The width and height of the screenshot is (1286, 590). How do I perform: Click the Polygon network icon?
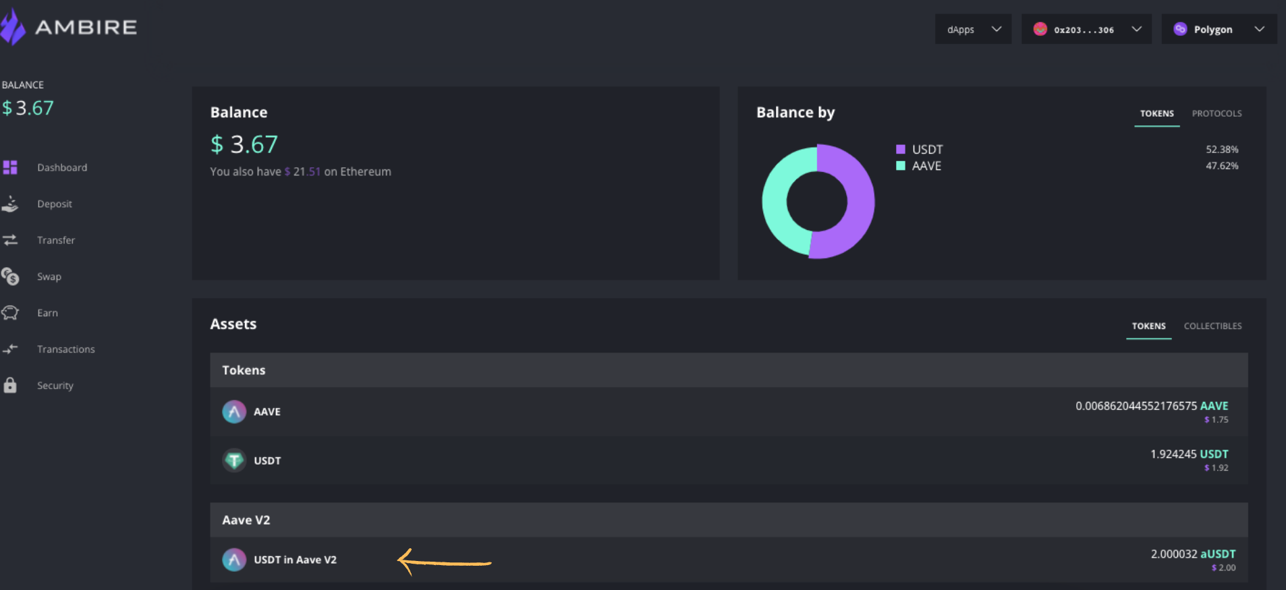1180,29
